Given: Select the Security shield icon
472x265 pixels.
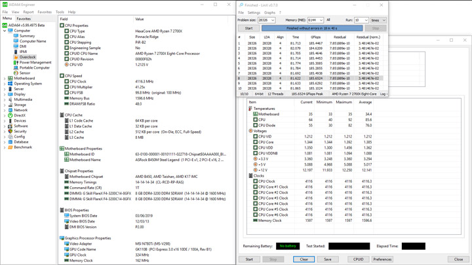Looking at the screenshot, I should click(x=10, y=132).
